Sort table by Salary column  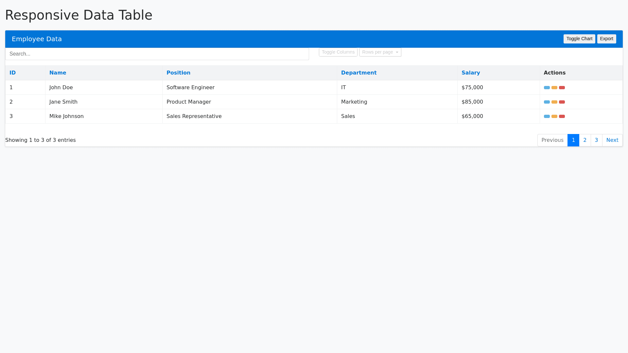click(x=470, y=73)
